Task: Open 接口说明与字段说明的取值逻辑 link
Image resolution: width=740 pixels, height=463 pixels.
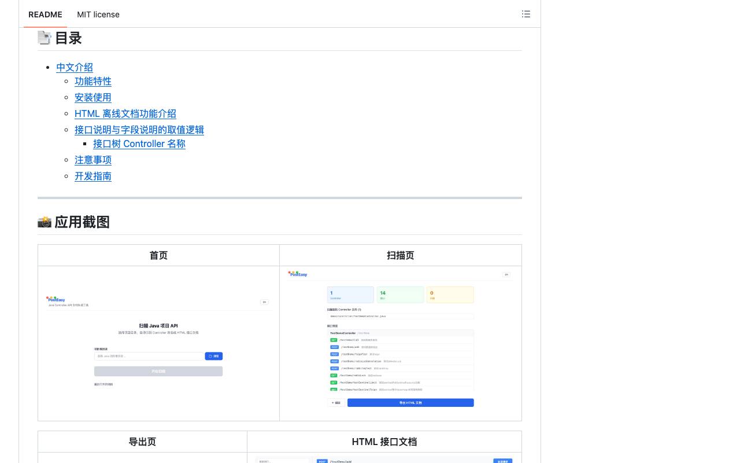Action: (139, 130)
